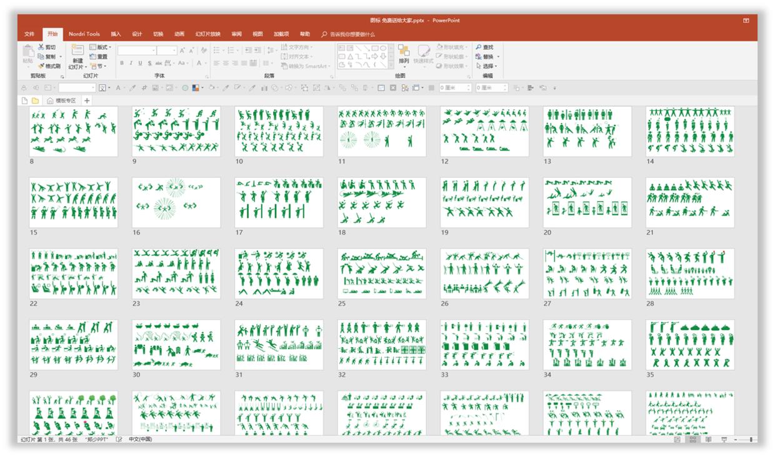
Task: Toggle Strikethrough (abc) formatting
Action: 158,63
